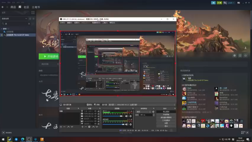Viewport: 252px width, 142px height.
Task: Add a new OBS scene with plus
Action: [61, 127]
